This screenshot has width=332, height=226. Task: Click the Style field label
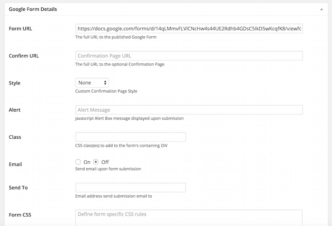(x=14, y=83)
